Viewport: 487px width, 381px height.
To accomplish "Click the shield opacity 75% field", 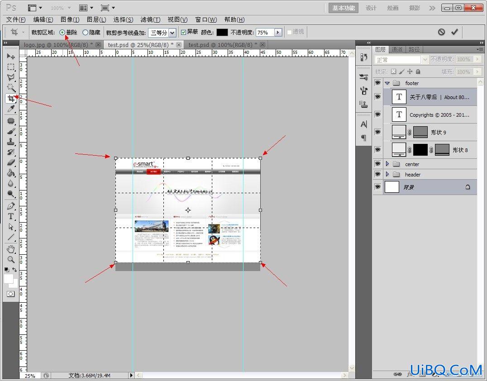I will point(265,32).
